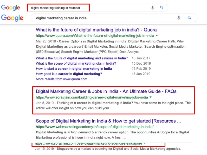Click the snippet starting 'Mar 23, 2018'
207x155 pixels.
point(111,47)
